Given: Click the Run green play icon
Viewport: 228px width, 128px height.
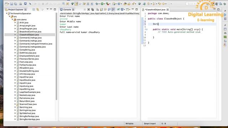Looking at the screenshot, I should pos(102,4).
